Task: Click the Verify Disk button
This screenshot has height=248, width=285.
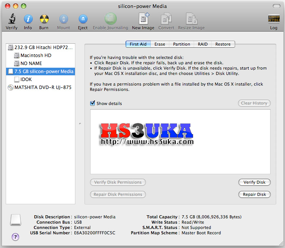Action: coord(255,182)
